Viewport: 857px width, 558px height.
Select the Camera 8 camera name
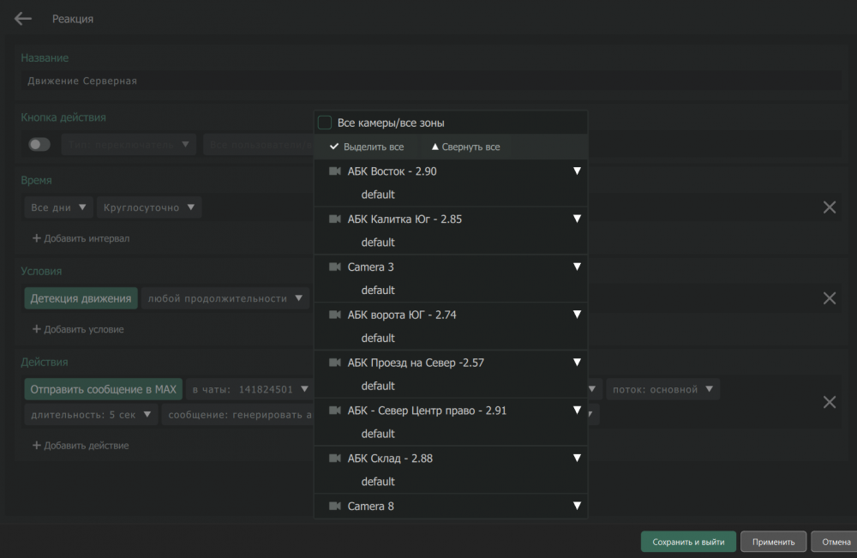tap(370, 506)
